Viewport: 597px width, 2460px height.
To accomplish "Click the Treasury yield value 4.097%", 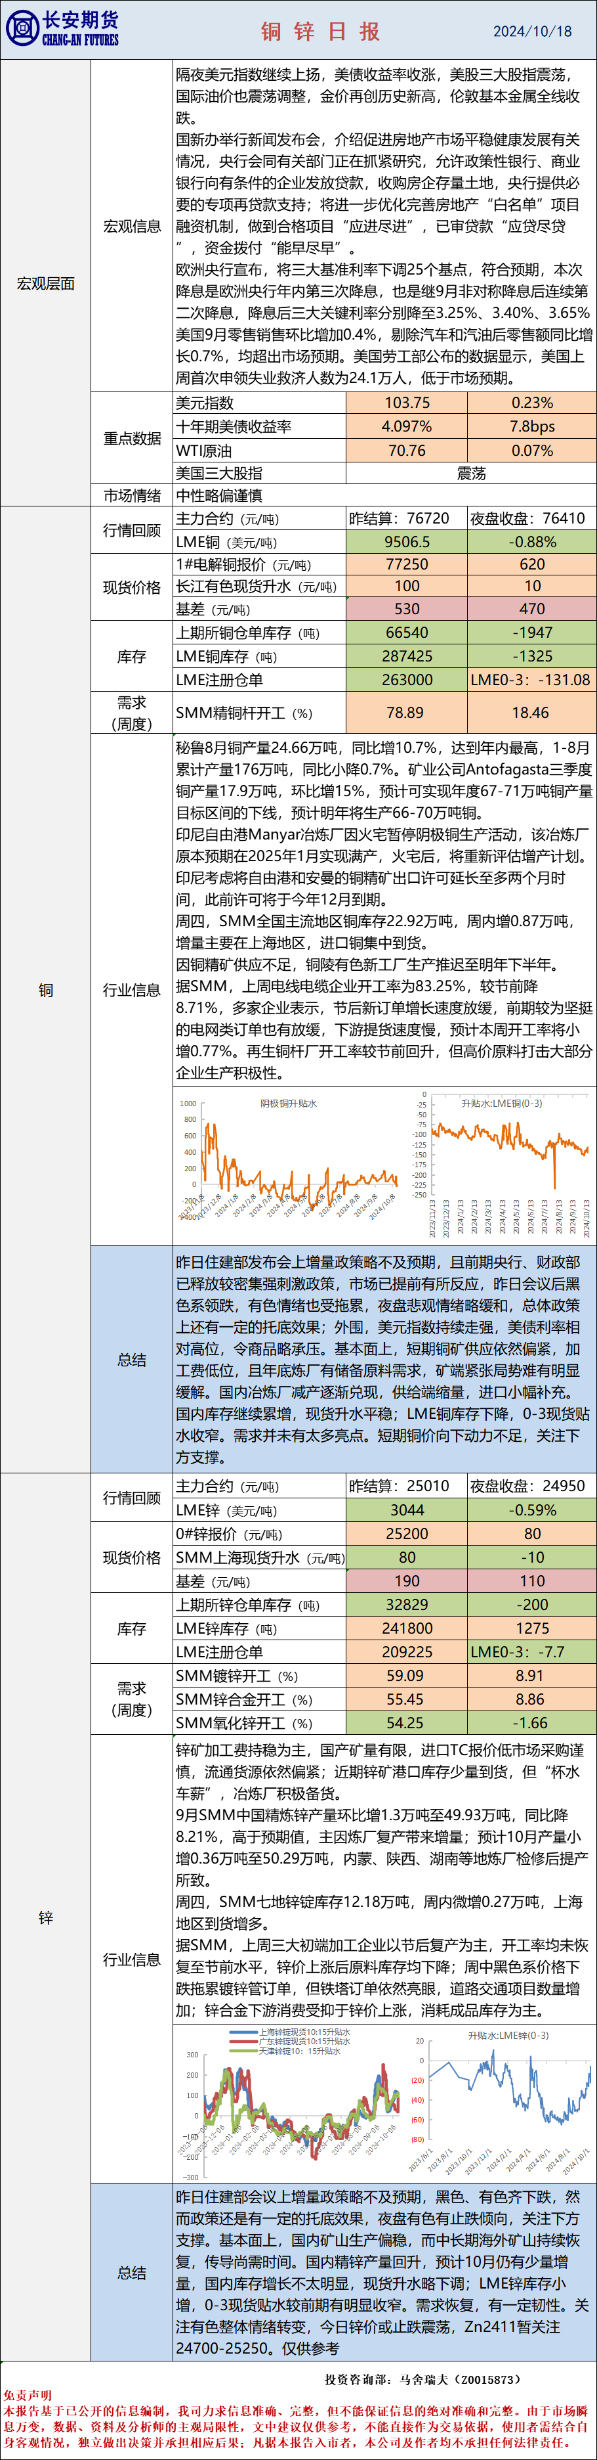I will (407, 427).
